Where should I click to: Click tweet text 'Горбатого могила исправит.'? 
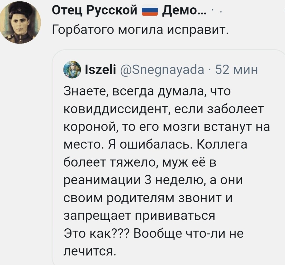pos(140,30)
